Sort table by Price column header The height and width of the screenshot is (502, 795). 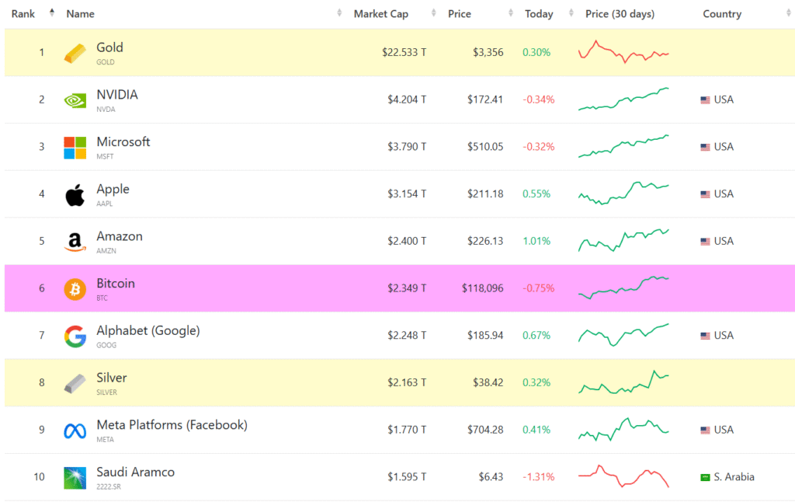(x=460, y=14)
